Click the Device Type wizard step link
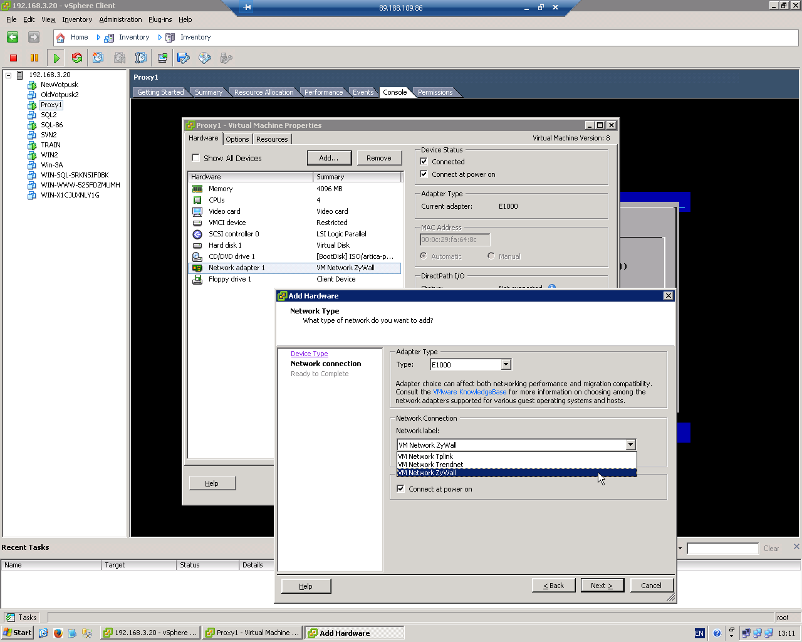 (310, 354)
